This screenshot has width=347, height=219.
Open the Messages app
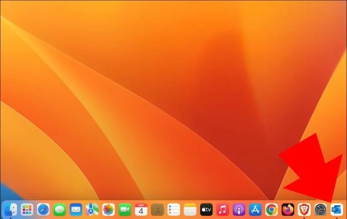(59, 209)
